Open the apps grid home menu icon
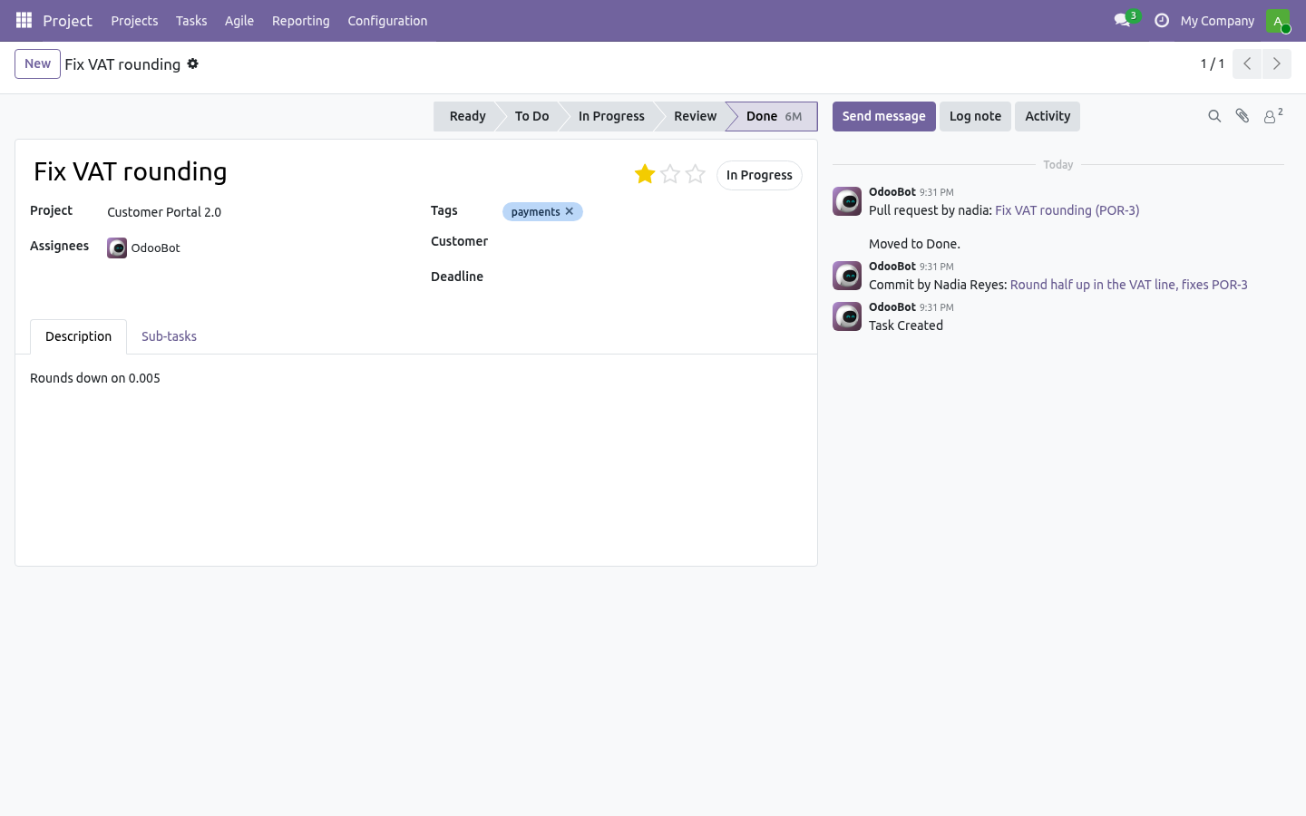The width and height of the screenshot is (1306, 816). pyautogui.click(x=24, y=20)
